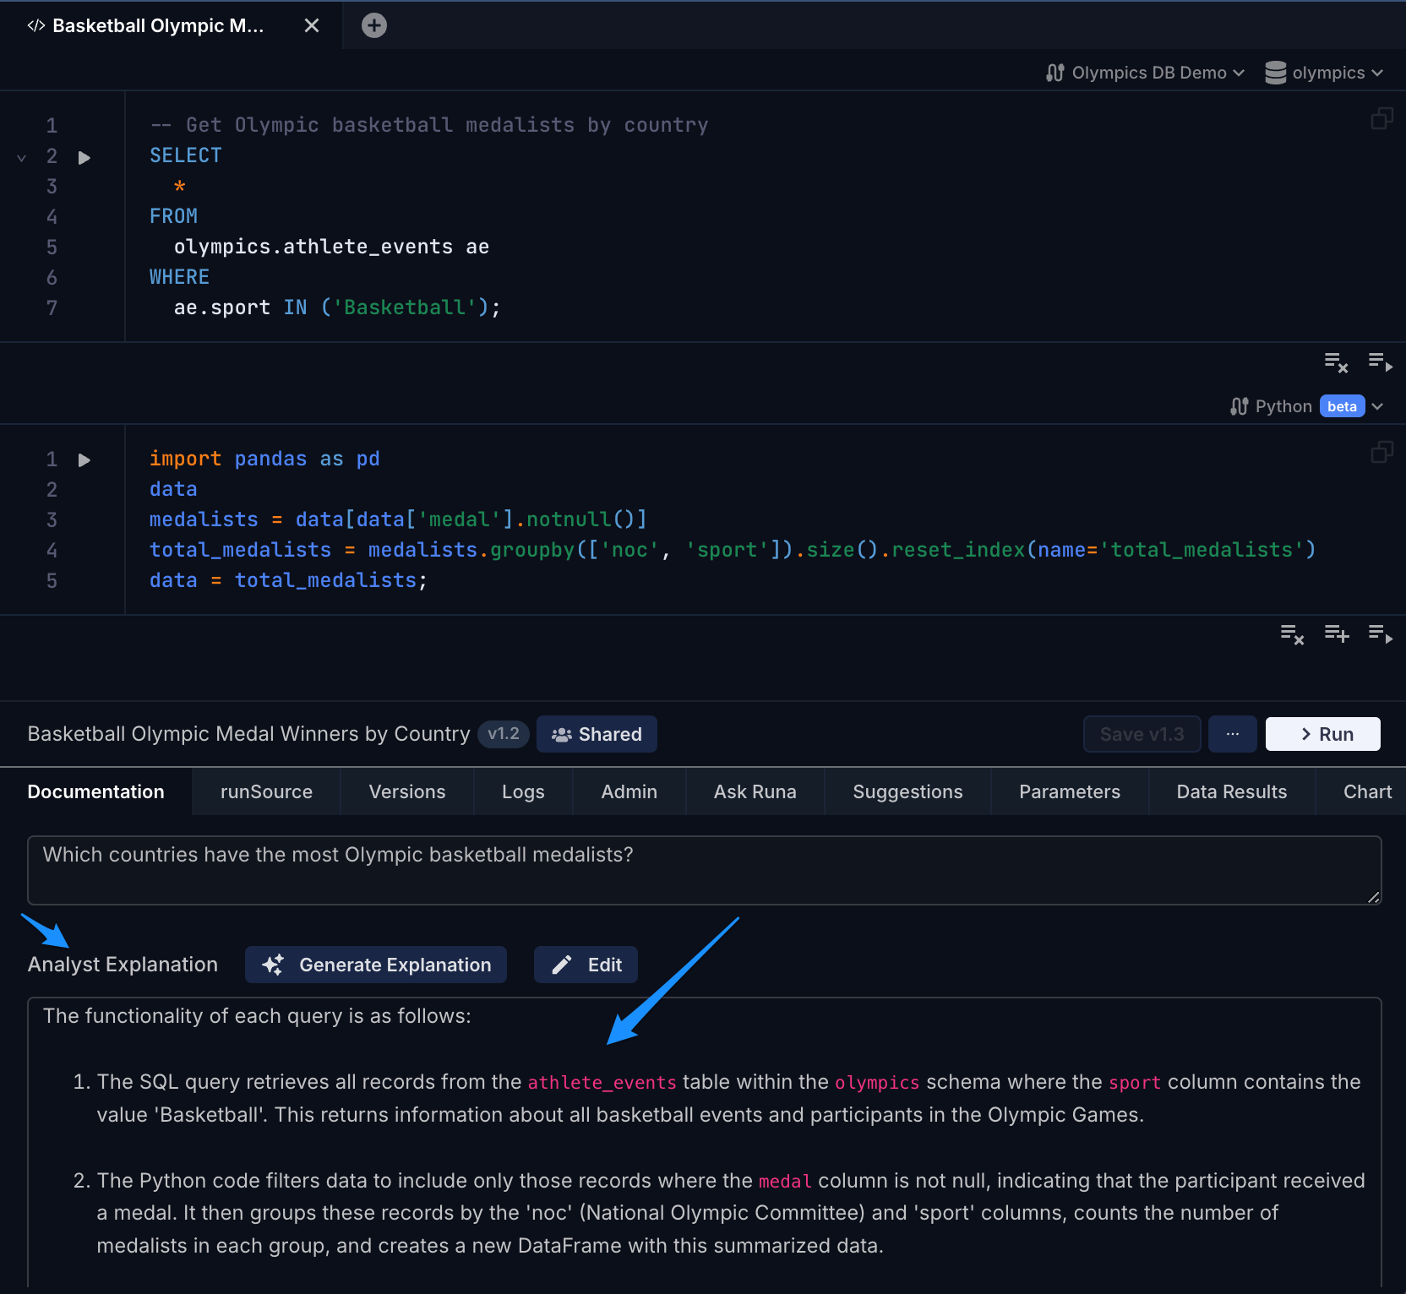1406x1294 pixels.
Task: Open the Olympics DB Demo dropdown
Action: pos(1145,73)
